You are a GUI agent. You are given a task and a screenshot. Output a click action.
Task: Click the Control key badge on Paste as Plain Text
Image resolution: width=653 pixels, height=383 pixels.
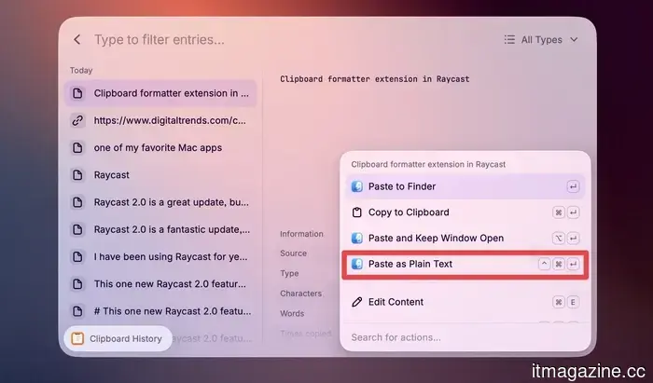tap(544, 264)
